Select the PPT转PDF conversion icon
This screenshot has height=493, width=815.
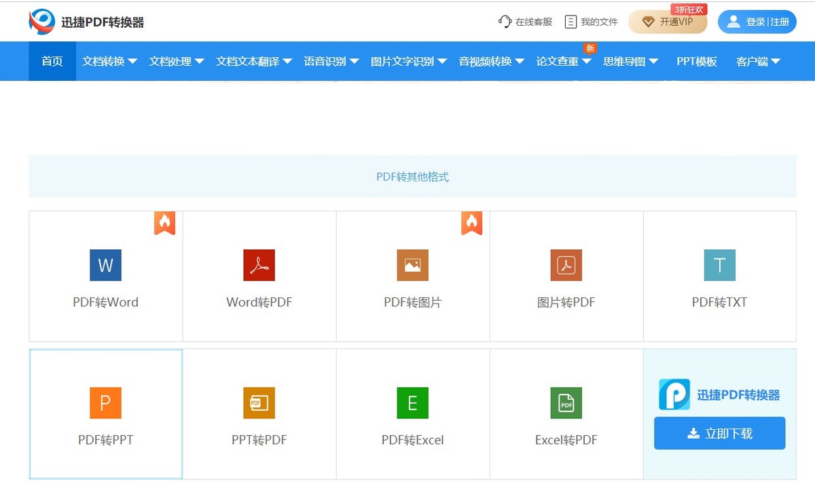[x=259, y=403]
